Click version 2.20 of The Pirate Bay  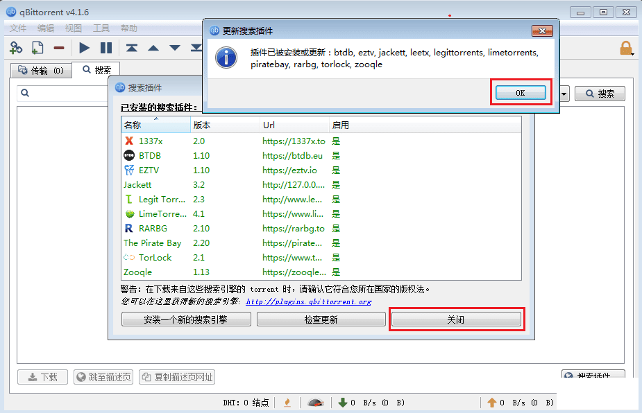point(201,243)
